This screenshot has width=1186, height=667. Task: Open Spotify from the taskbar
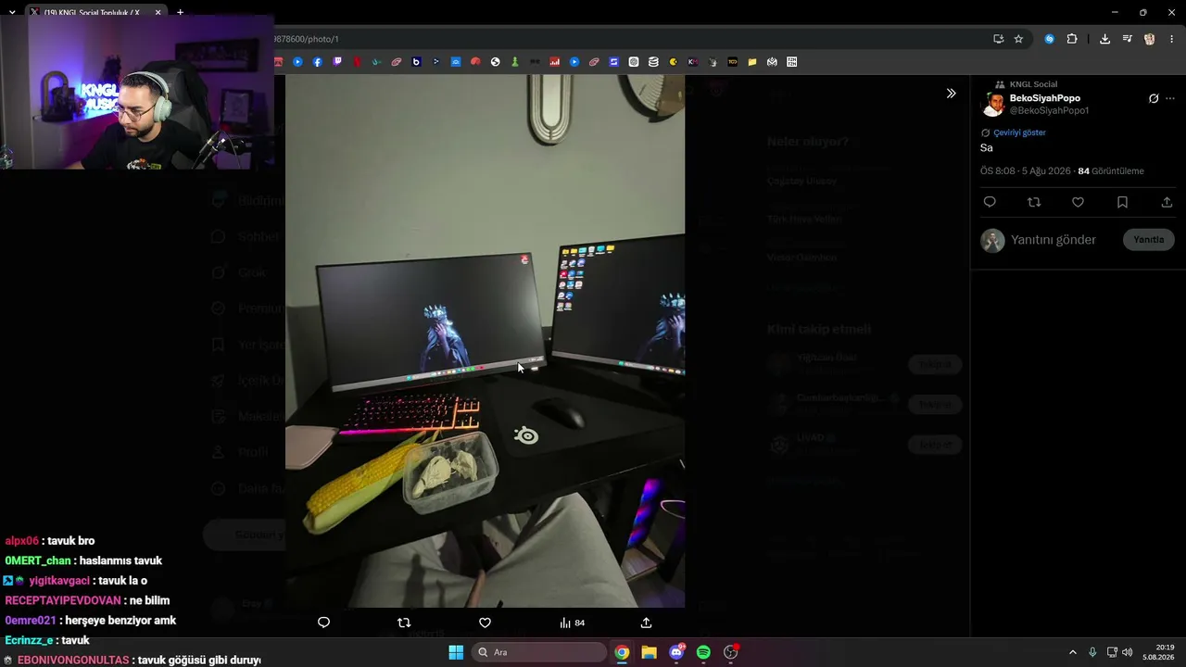pos(703,652)
